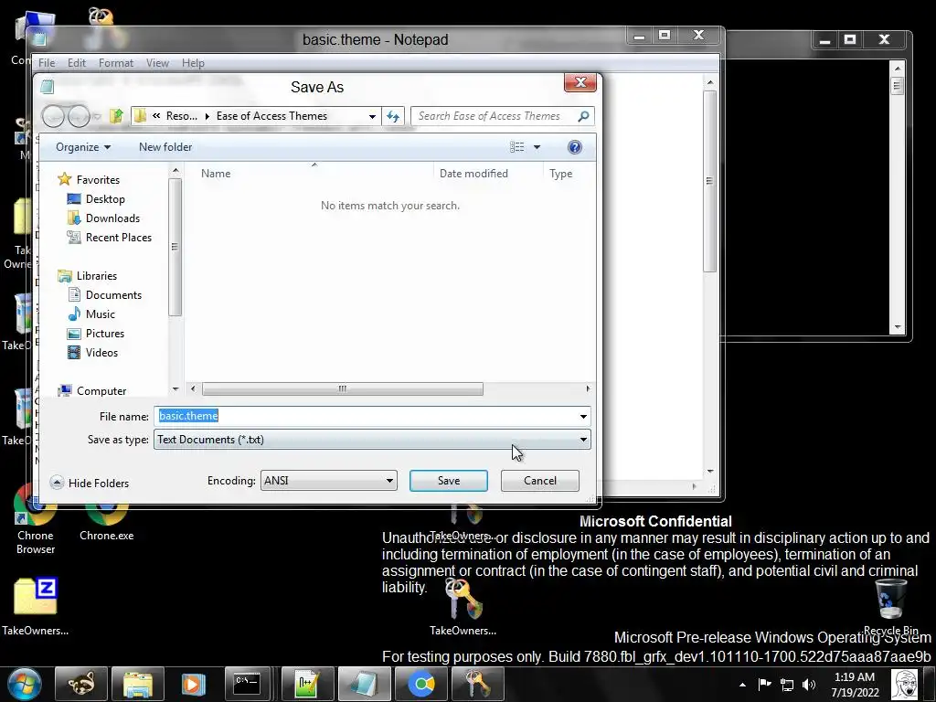Screen dimensions: 936x702
Task: Expand the address bar path dropdown
Action: coord(372,116)
